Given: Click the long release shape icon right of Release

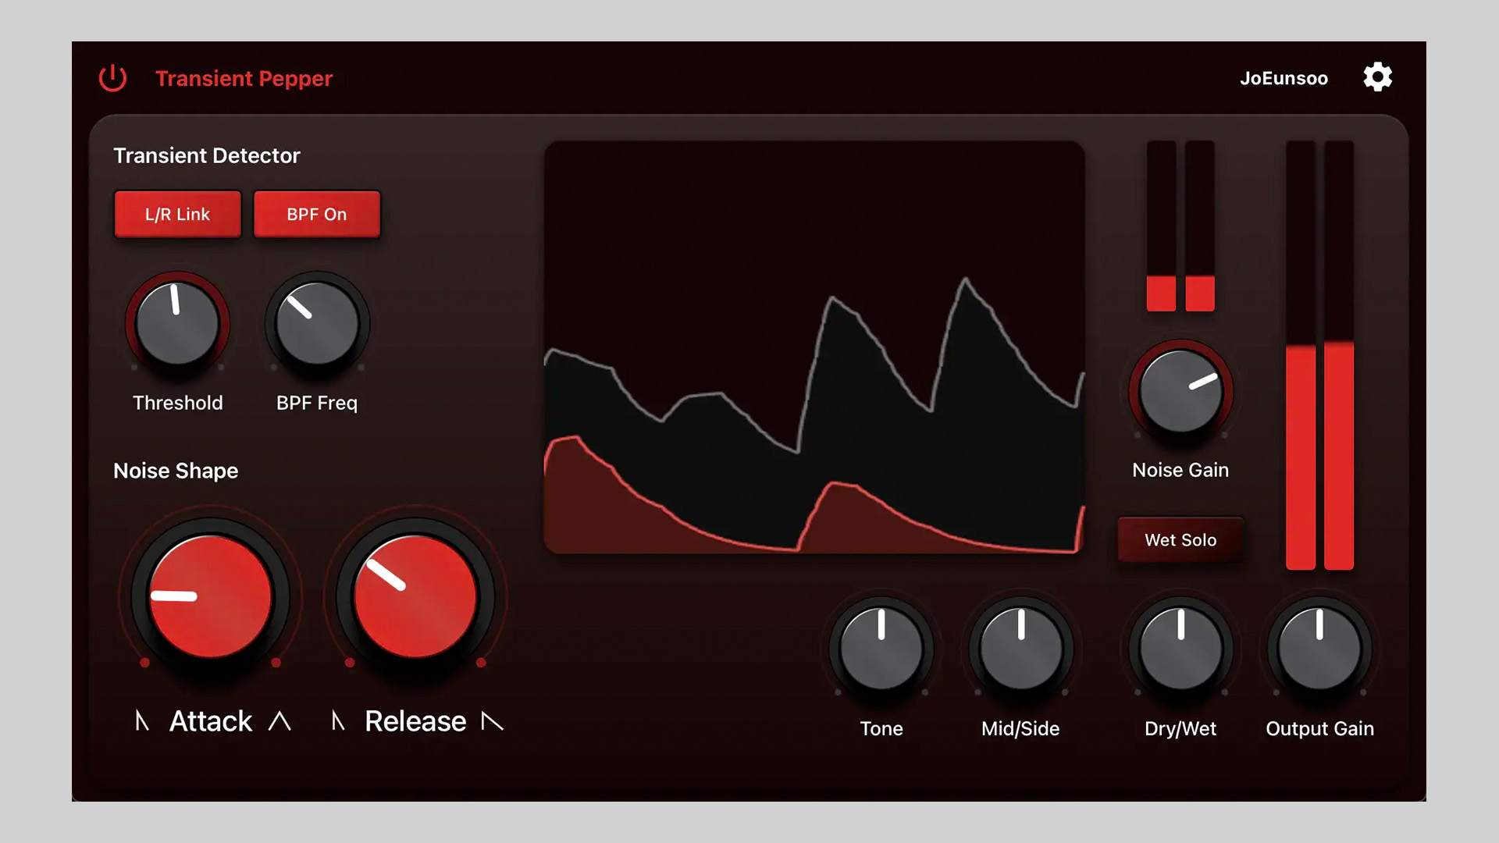Looking at the screenshot, I should pos(492,721).
